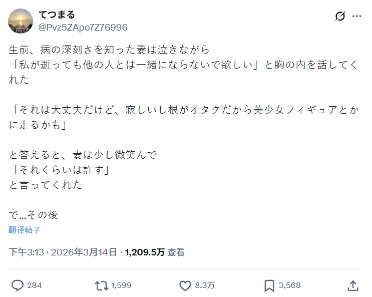Click the 284 replies count
372x297 pixels.
(35, 285)
